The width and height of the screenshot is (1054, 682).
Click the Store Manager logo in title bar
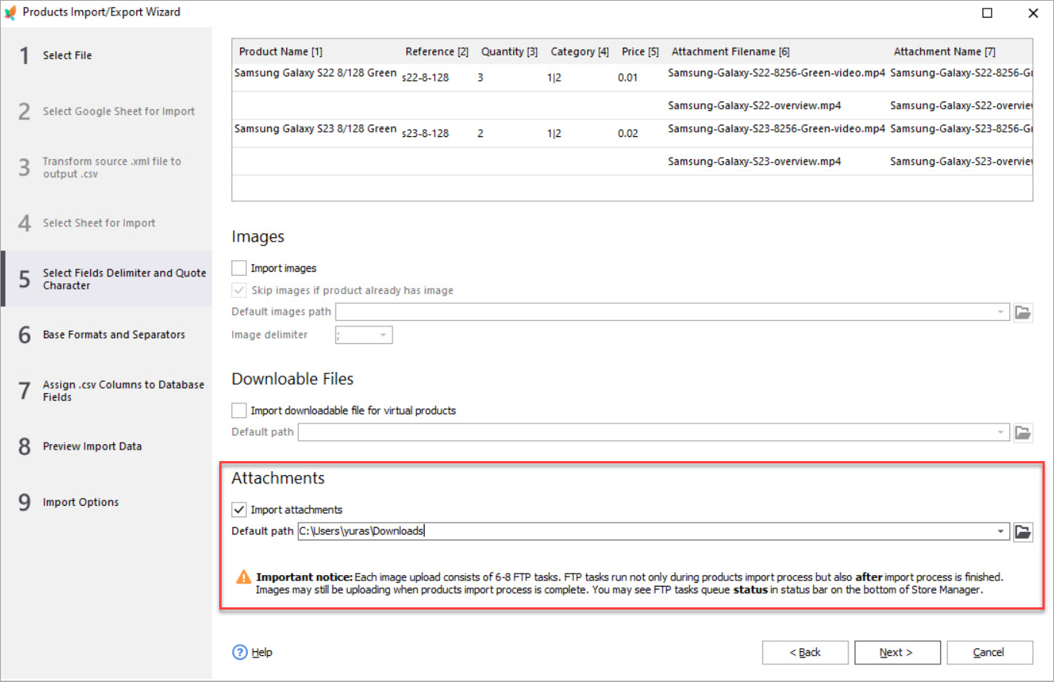click(x=10, y=12)
